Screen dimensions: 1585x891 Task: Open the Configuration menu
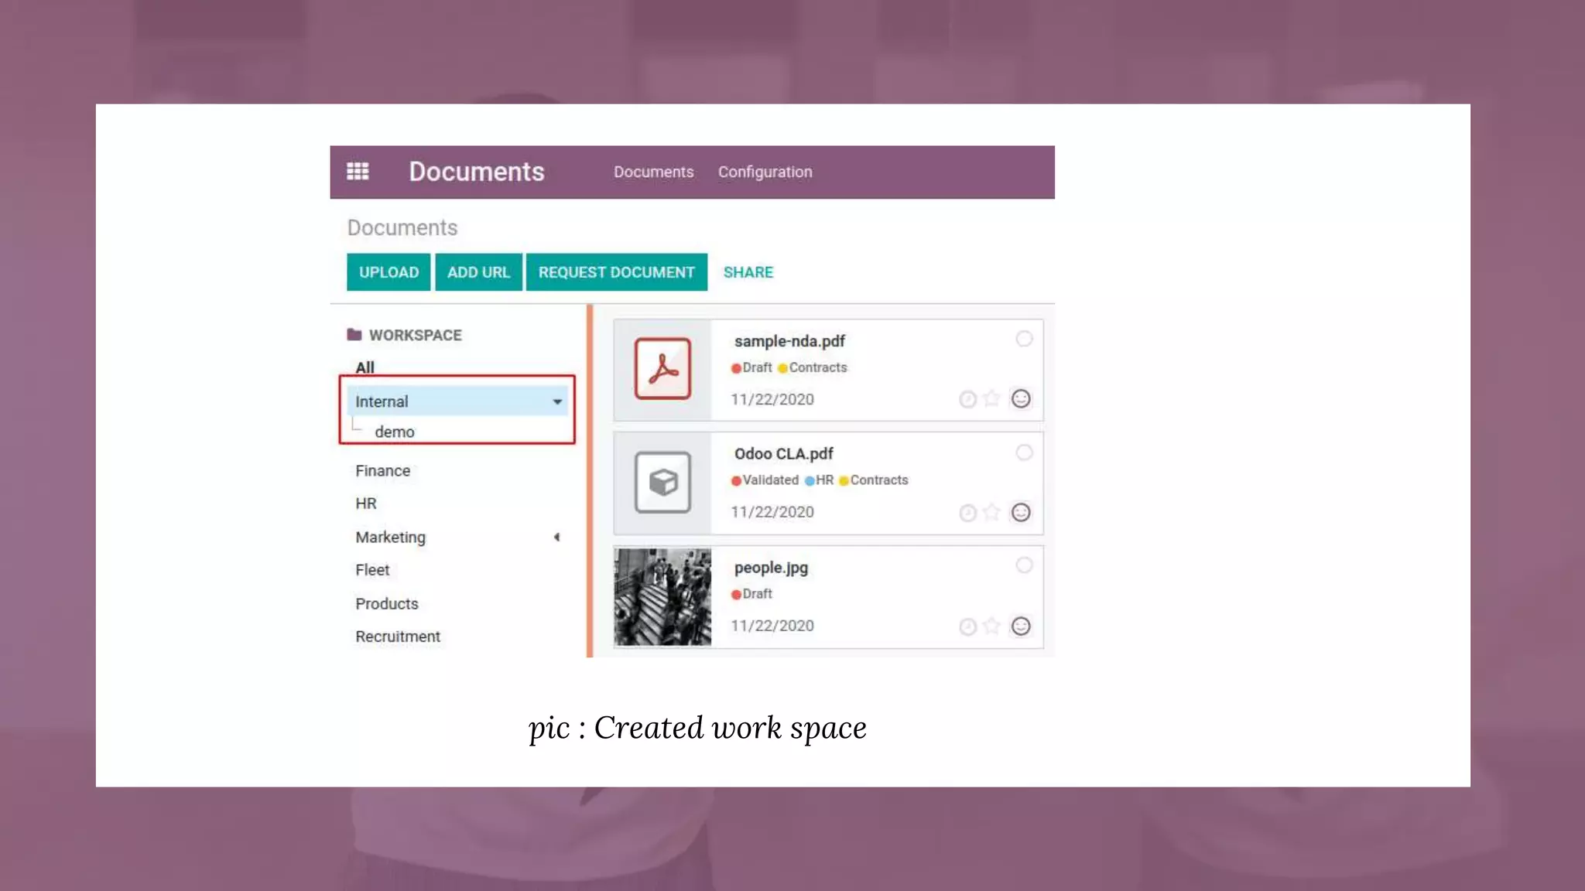(765, 172)
